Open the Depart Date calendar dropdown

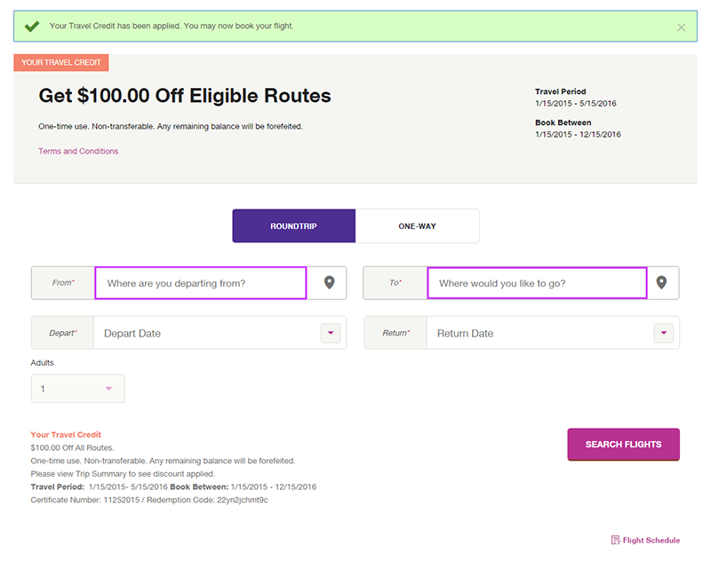[330, 334]
